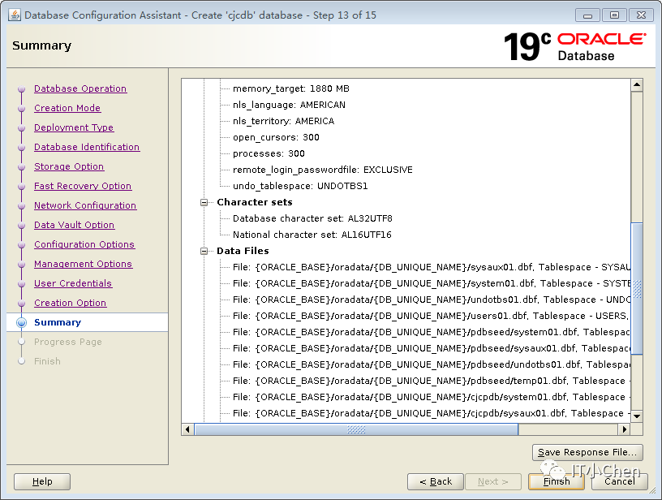Return to Creation Option step
Viewport: 662px width, 500px height.
point(70,303)
